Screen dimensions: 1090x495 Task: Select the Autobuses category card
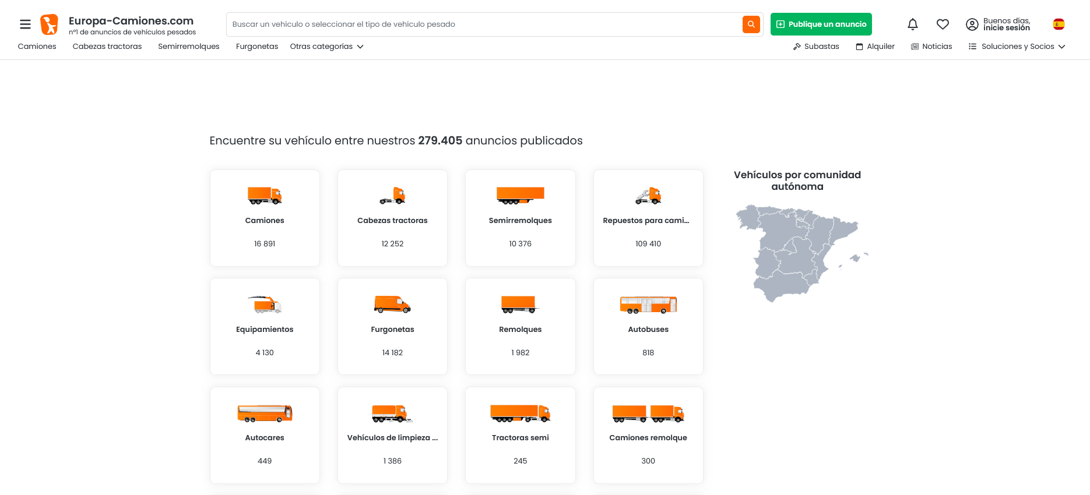(648, 326)
